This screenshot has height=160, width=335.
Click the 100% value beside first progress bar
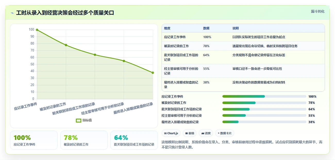[312, 97]
